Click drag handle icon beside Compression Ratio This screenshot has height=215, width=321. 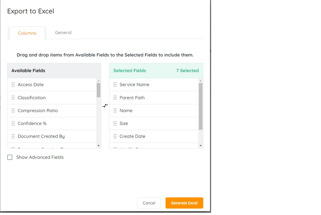coord(13,111)
